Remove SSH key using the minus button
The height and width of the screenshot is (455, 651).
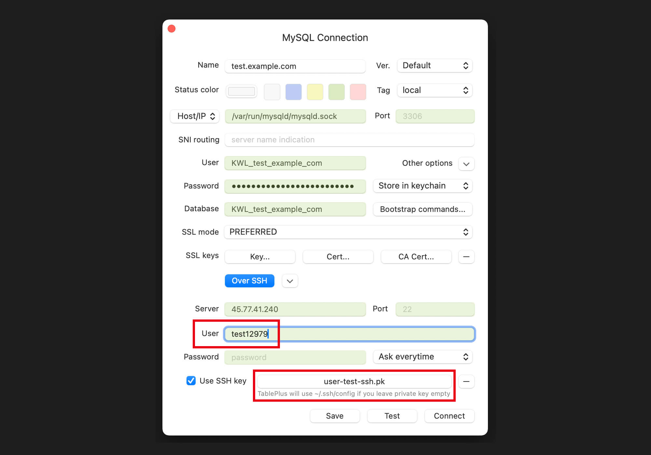[466, 382]
